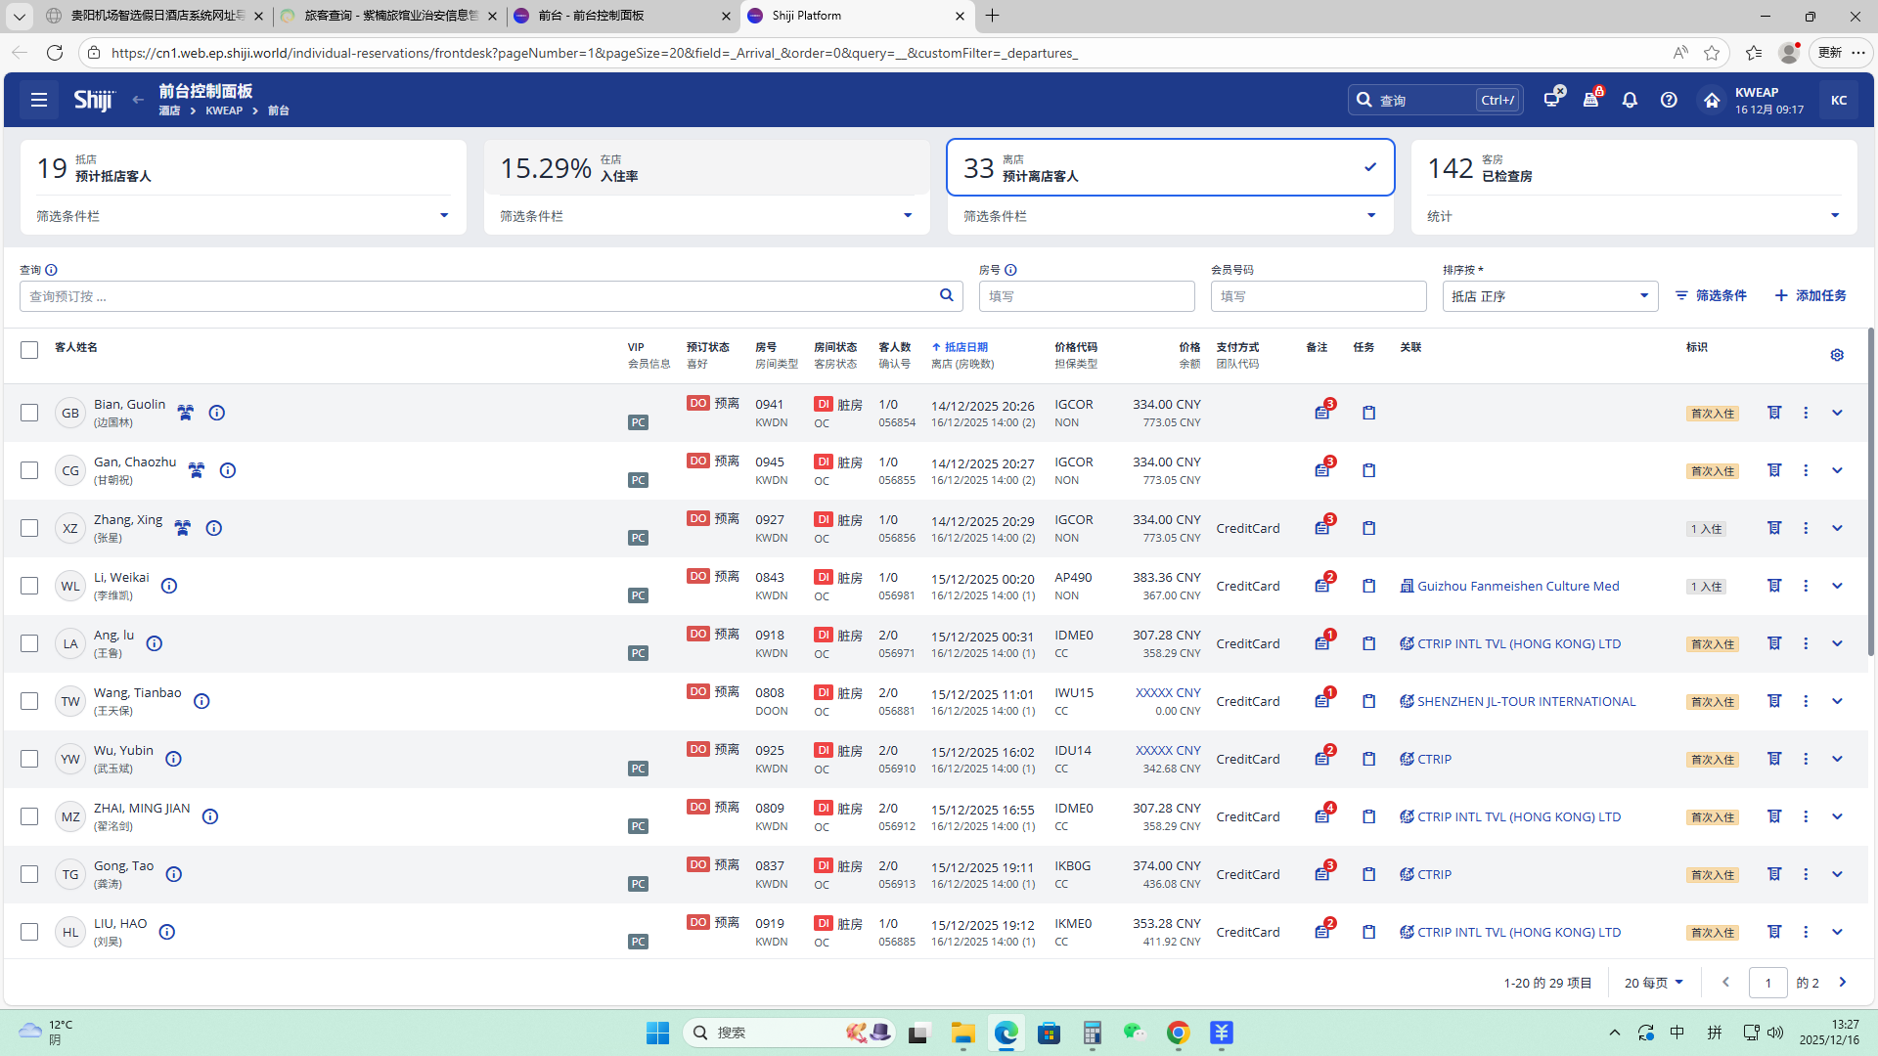This screenshot has width=1878, height=1056.
Task: Click task clipboard icon for Li, Weikai
Action: pos(1368,586)
